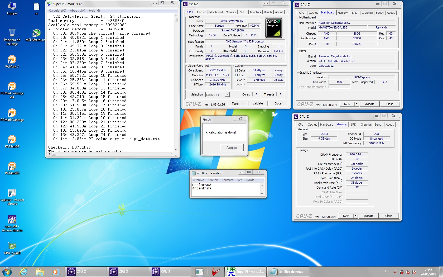The height and width of the screenshot is (277, 443).
Task: Open Help menu in Super PI
Action: (94, 11)
